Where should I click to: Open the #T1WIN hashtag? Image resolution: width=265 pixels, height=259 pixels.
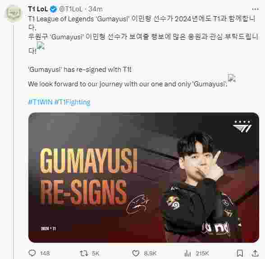tap(41, 102)
